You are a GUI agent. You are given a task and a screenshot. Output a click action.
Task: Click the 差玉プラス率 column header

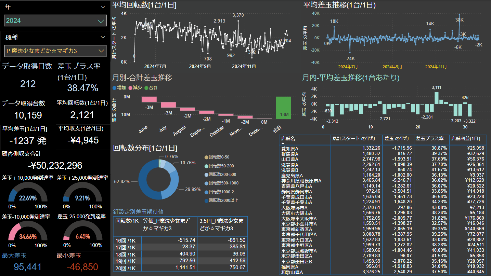(x=430, y=139)
